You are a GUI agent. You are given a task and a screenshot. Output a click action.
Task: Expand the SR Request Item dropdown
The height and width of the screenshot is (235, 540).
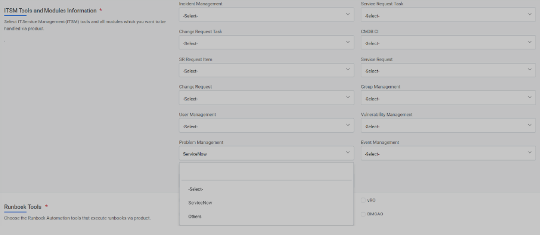(265, 71)
